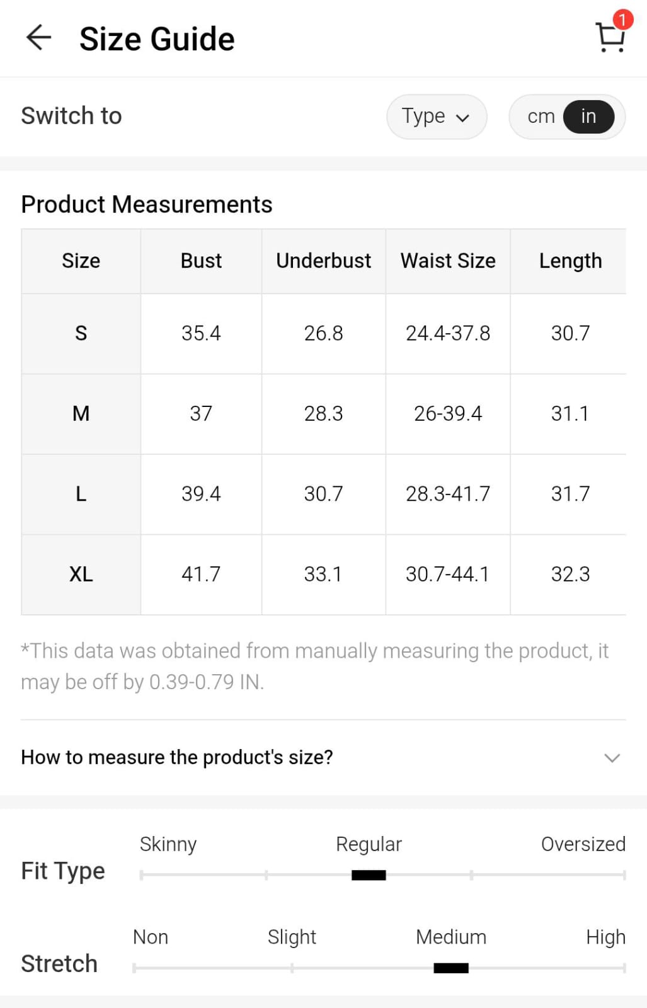Open the Type dropdown
This screenshot has height=1008, width=647.
tap(437, 117)
